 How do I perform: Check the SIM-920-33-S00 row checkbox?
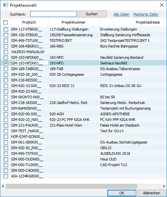click(6, 86)
